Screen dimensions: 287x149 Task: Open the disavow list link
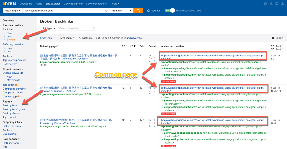coord(136,38)
